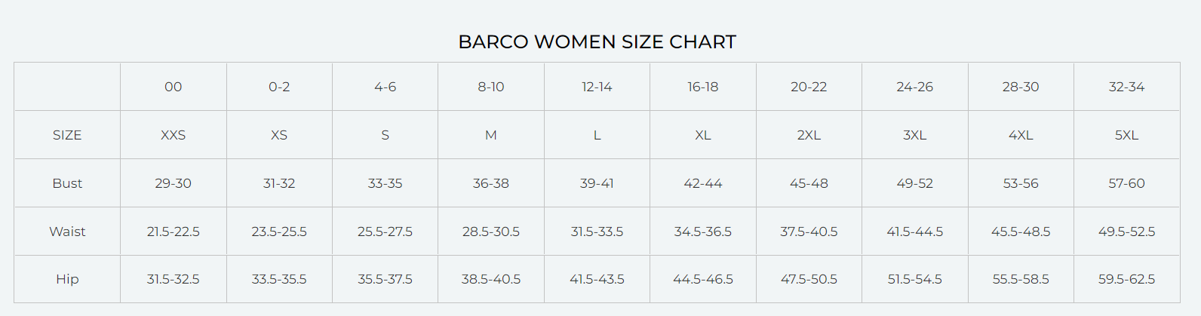Click the bust measurement 57-60
This screenshot has width=1201, height=316.
tap(1126, 183)
